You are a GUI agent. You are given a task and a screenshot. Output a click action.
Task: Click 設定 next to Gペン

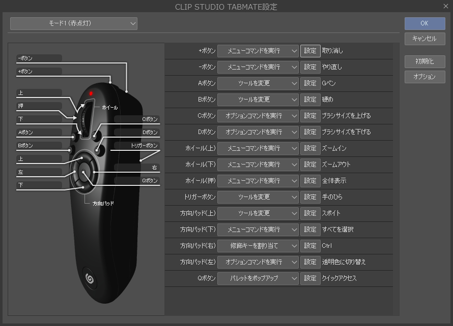pos(310,84)
